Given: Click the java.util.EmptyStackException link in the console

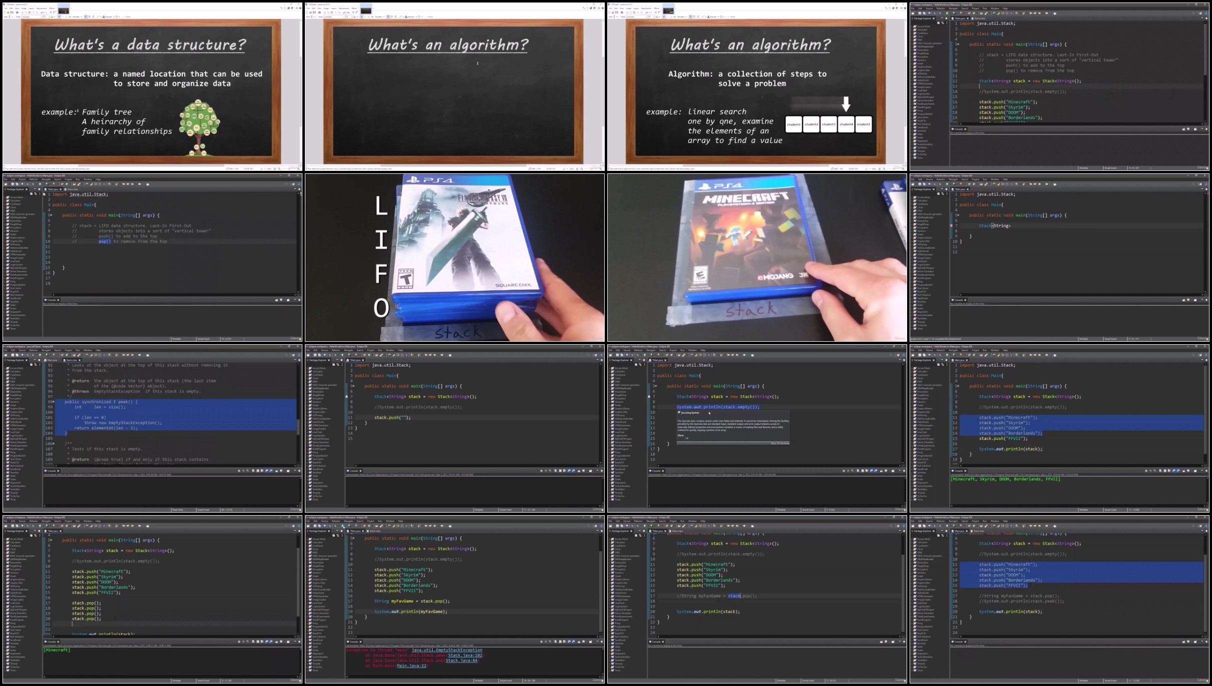Looking at the screenshot, I should 447,650.
